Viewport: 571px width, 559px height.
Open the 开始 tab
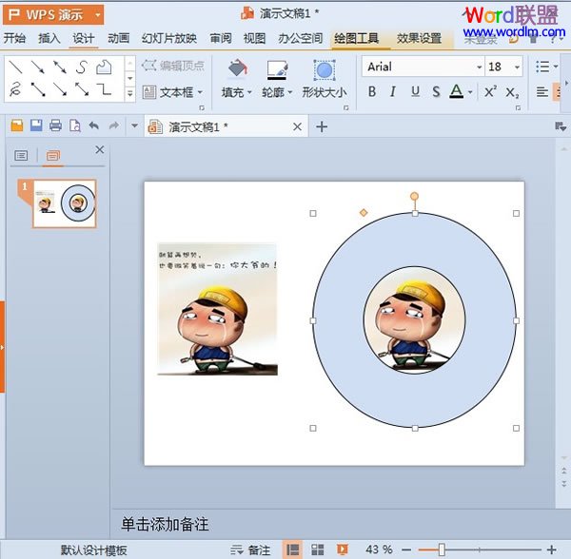[14, 38]
